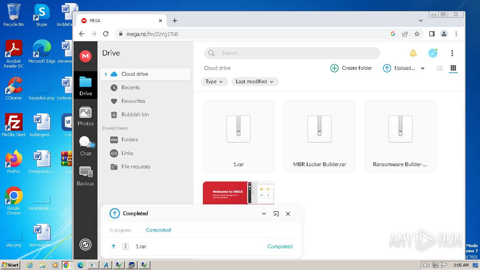
Task: Go back in Chrome
Action: pyautogui.click(x=82, y=34)
